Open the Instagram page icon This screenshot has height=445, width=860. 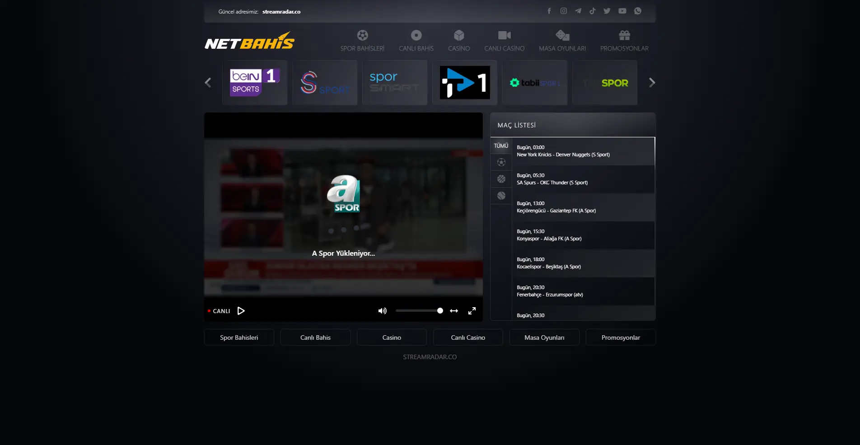563,11
